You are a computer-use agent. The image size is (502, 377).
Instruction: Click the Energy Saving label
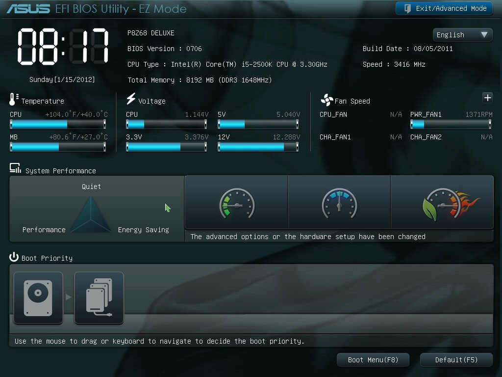(x=144, y=230)
